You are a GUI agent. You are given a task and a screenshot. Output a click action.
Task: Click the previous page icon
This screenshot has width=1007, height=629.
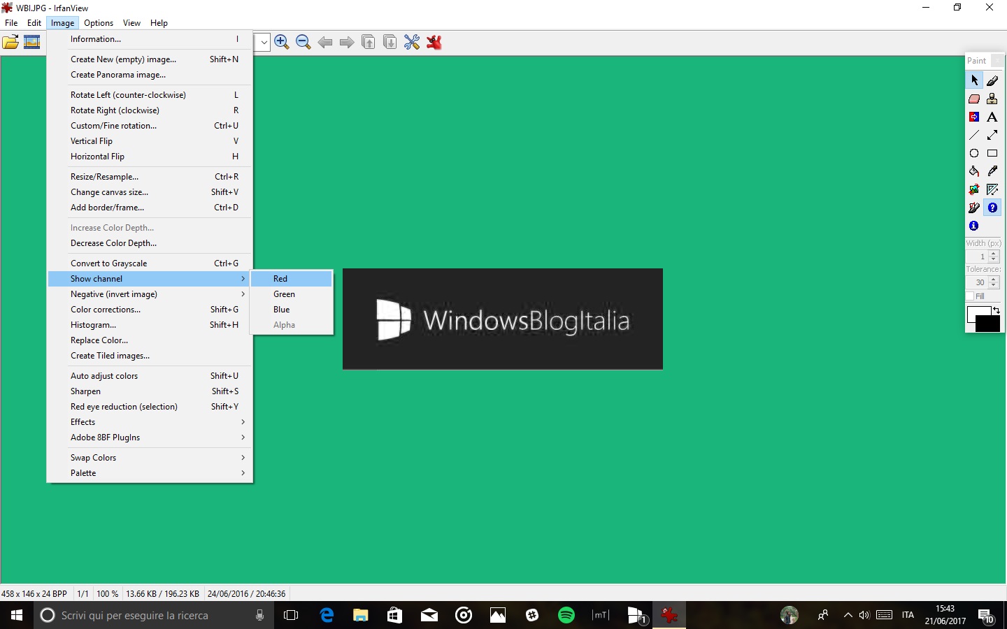(369, 43)
